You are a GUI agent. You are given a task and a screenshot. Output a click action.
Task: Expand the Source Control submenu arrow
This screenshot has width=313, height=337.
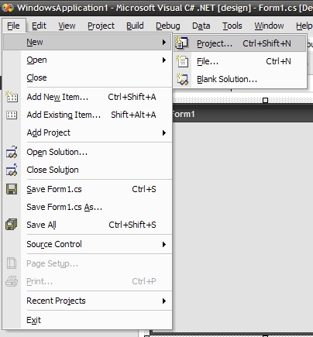(164, 244)
